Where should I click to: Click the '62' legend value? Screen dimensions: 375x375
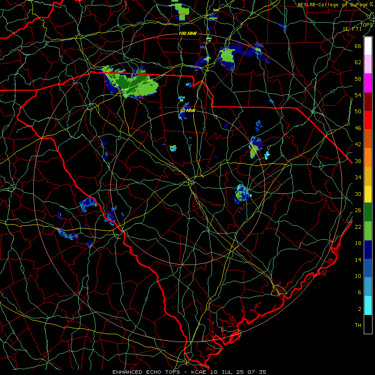[358, 62]
